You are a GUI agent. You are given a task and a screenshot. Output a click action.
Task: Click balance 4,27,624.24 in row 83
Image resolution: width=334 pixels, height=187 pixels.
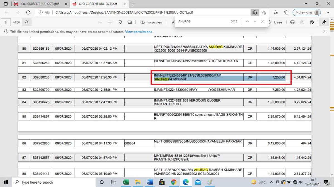tap(302, 90)
